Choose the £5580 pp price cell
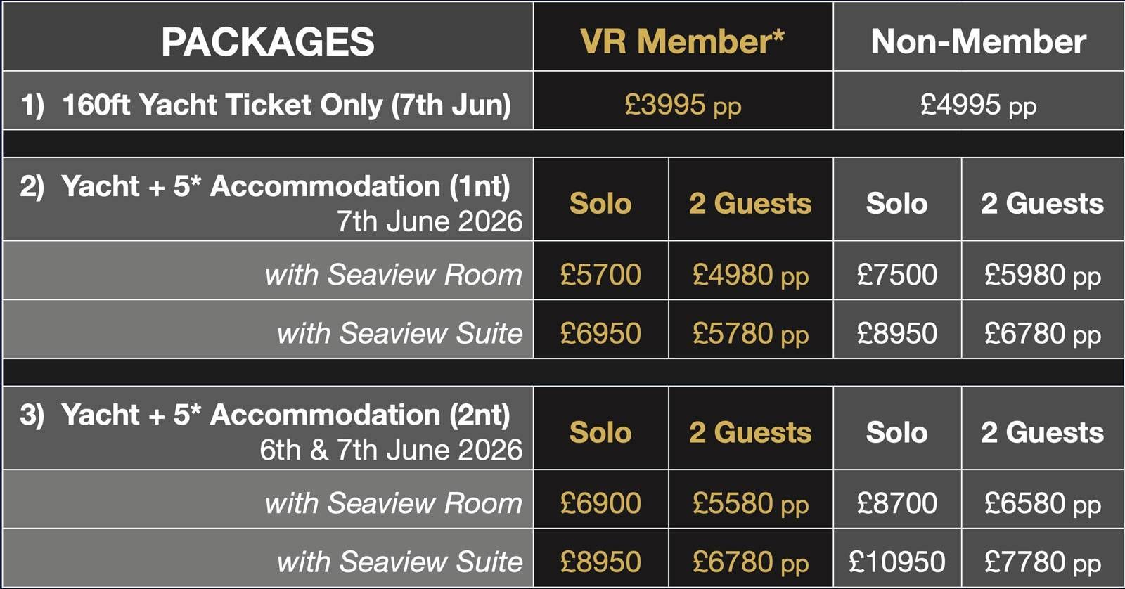 click(750, 503)
